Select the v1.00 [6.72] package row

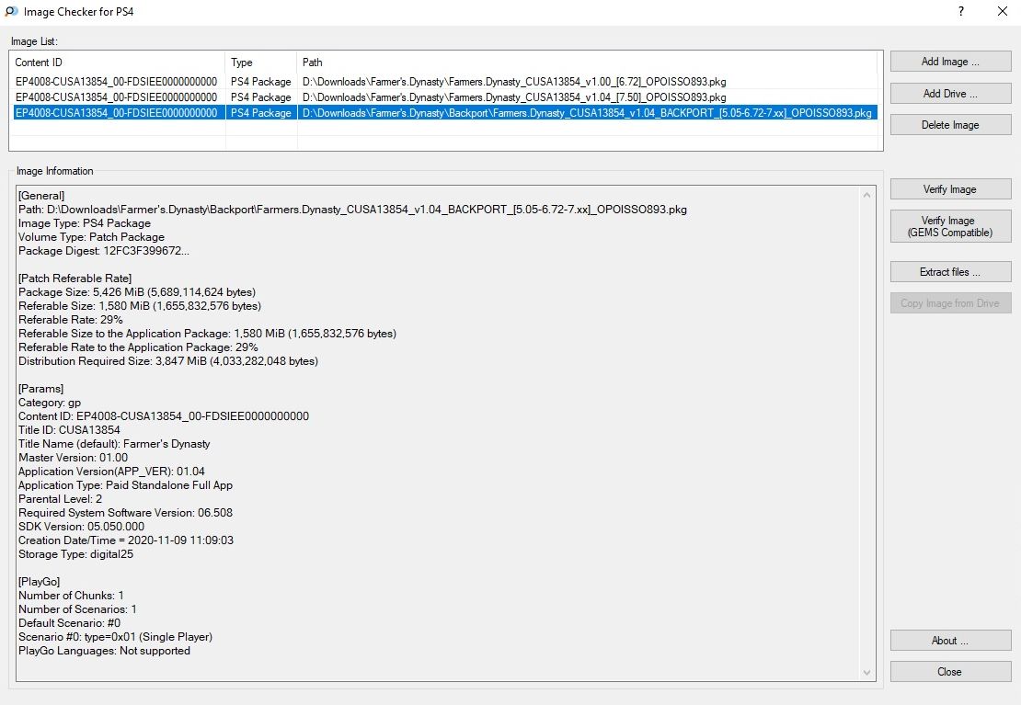[x=513, y=82]
